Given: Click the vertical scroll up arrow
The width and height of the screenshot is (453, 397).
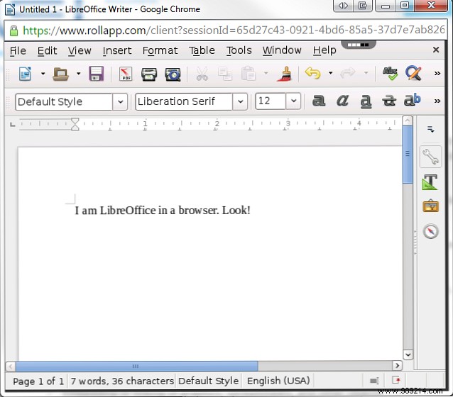Looking at the screenshot, I should coord(408,121).
